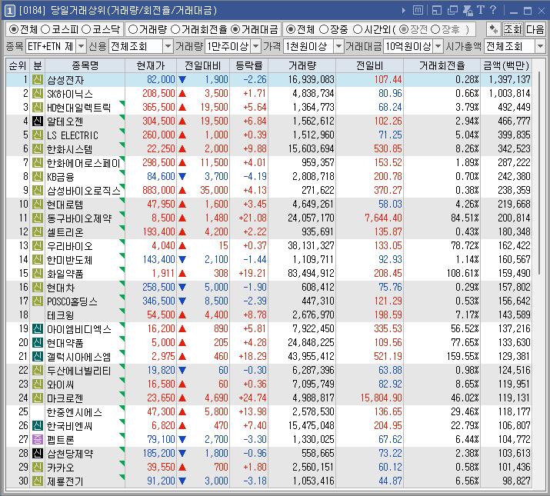Click the black badge icon for 알테오젠
The height and width of the screenshot is (496, 550).
[x=38, y=122]
